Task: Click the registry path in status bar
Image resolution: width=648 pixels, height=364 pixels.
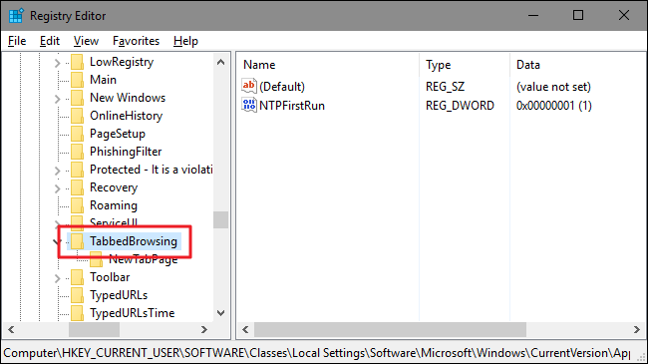Action: pos(317,353)
